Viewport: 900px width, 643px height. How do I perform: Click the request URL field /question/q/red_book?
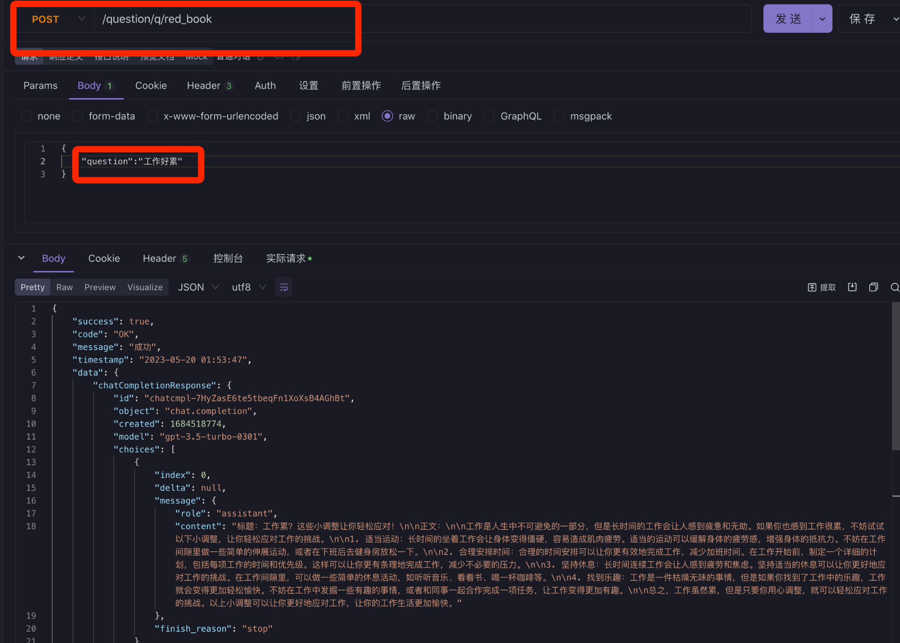(422, 19)
